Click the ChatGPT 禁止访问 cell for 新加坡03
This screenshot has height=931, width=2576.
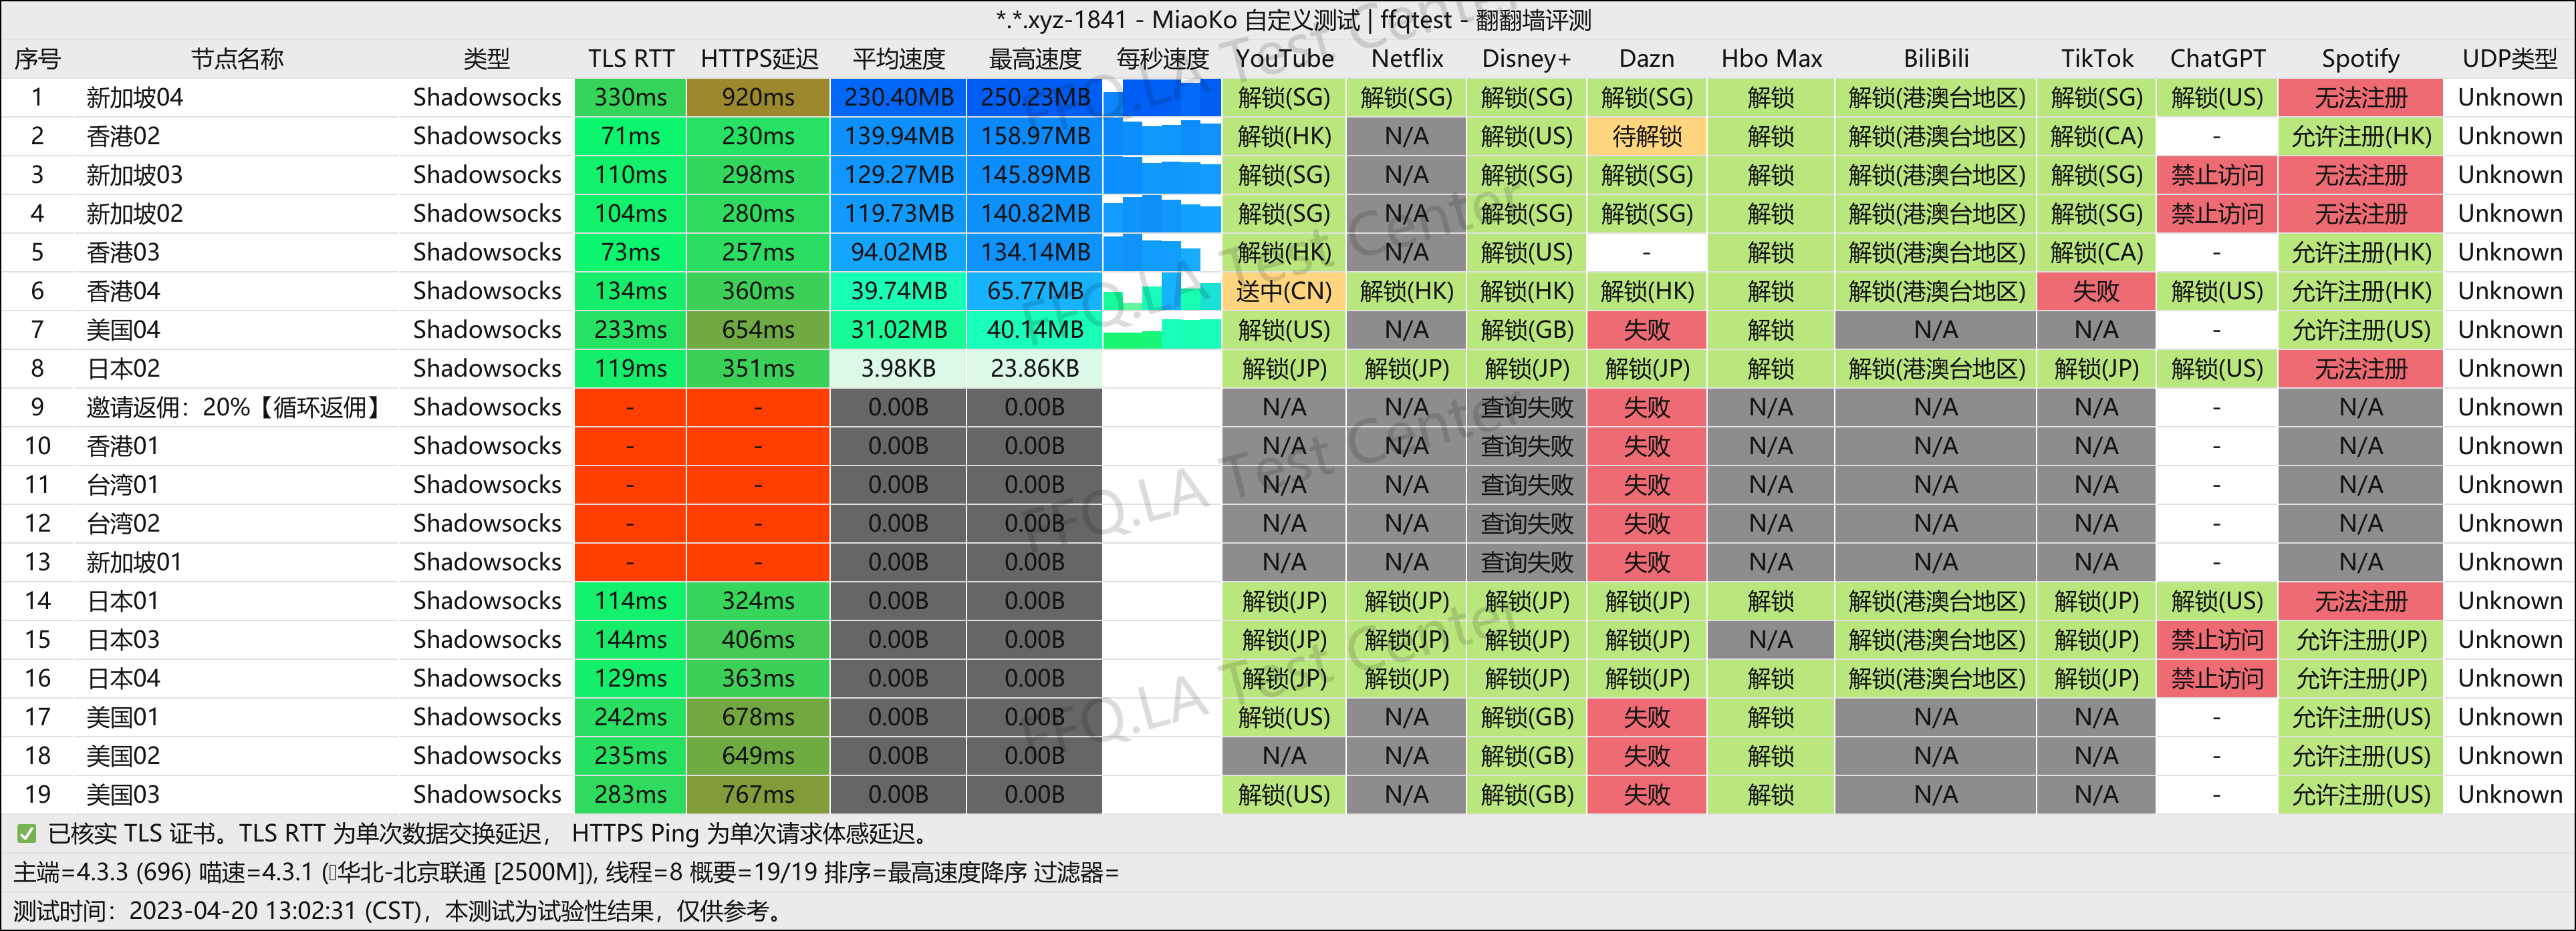(2216, 175)
